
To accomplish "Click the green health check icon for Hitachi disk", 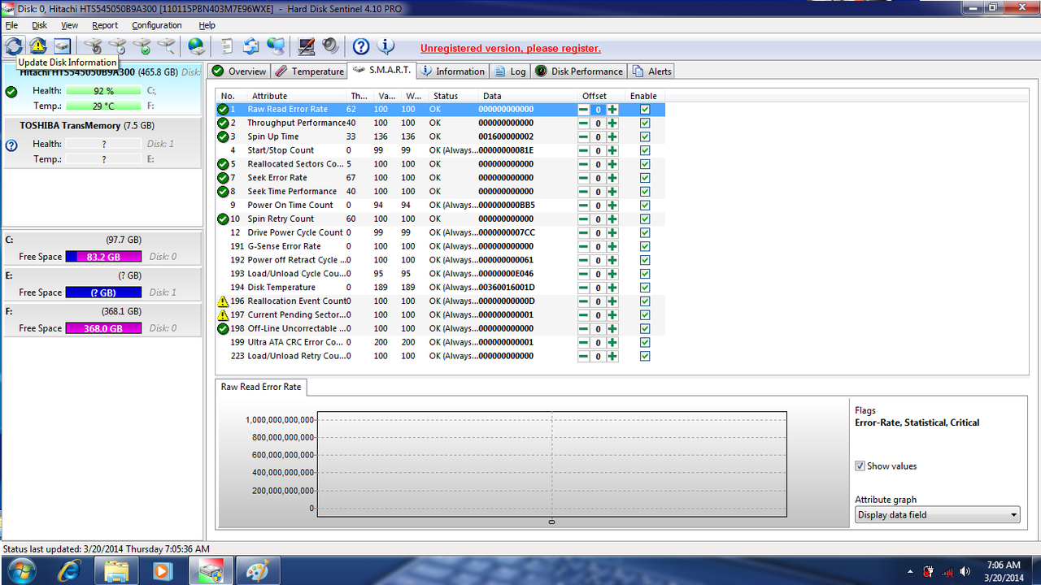I will point(11,92).
